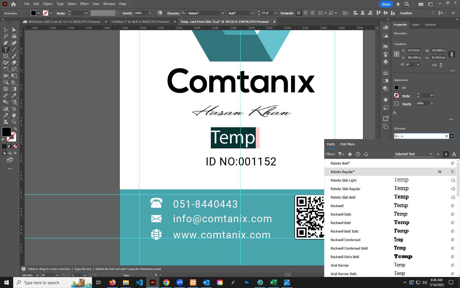
Task: Pick the Lasso tool
Action: 14,36
